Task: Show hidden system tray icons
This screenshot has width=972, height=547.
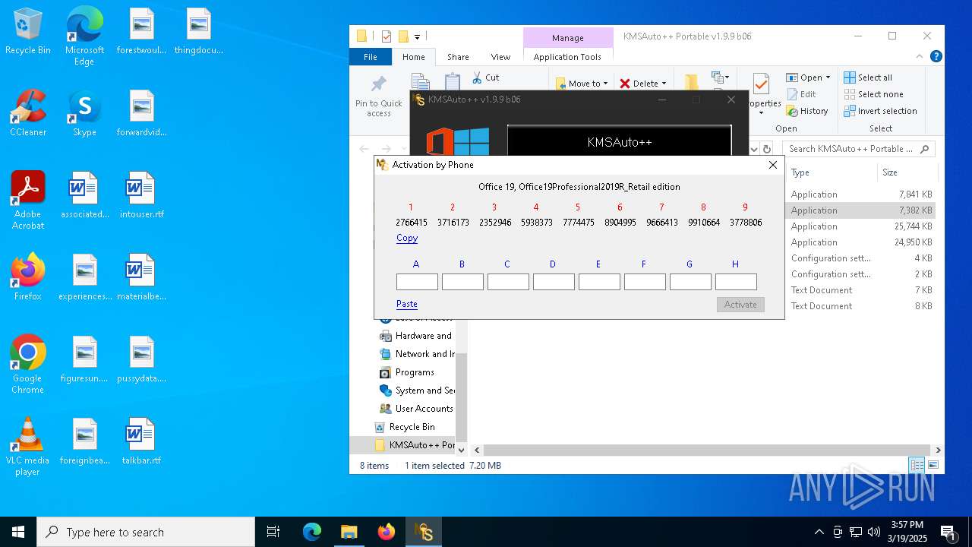Action: click(819, 532)
